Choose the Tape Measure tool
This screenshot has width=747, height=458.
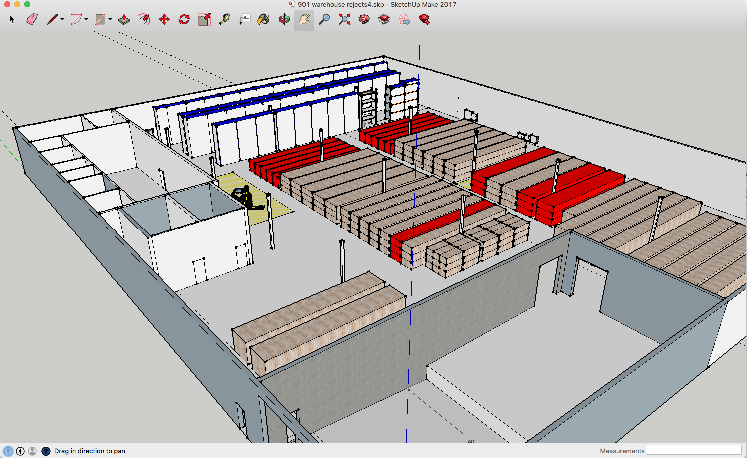[224, 19]
